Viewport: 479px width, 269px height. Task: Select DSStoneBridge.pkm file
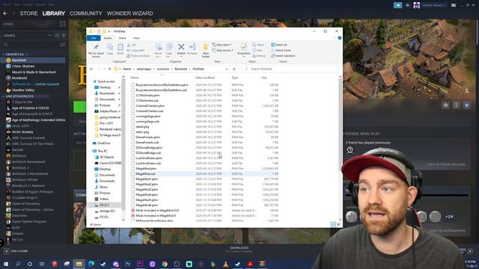149,148
